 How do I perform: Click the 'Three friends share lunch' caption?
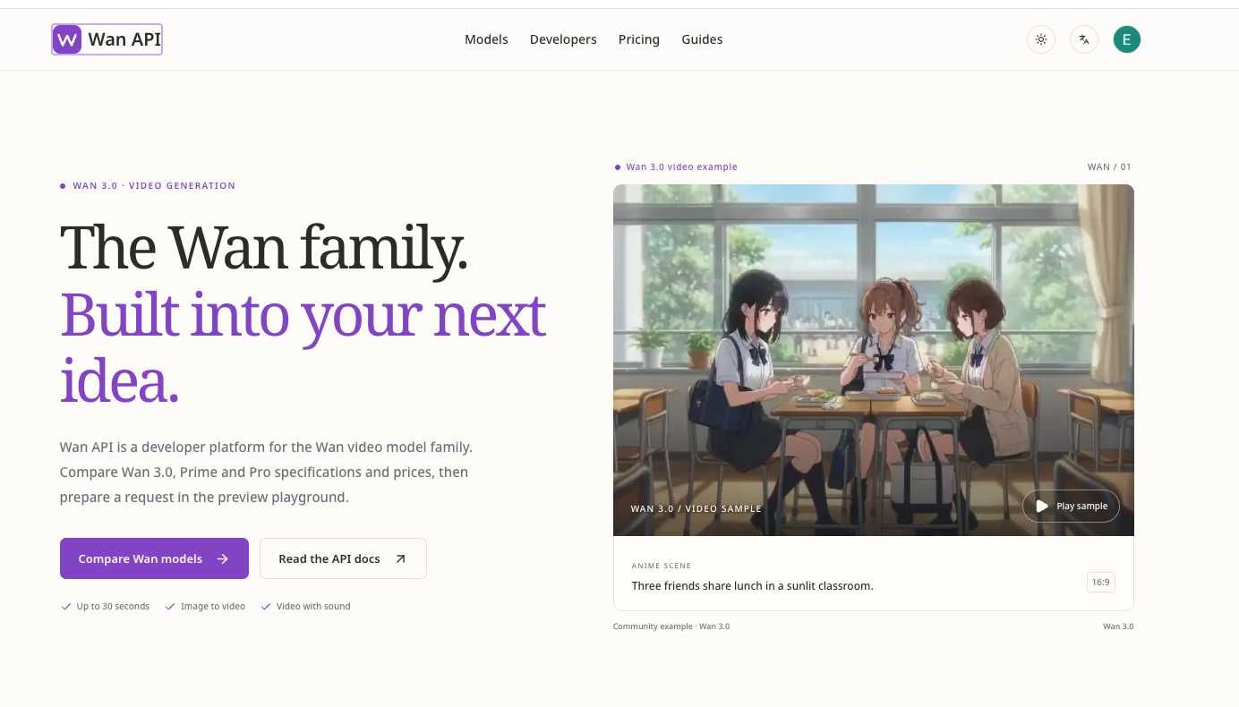[x=752, y=586]
